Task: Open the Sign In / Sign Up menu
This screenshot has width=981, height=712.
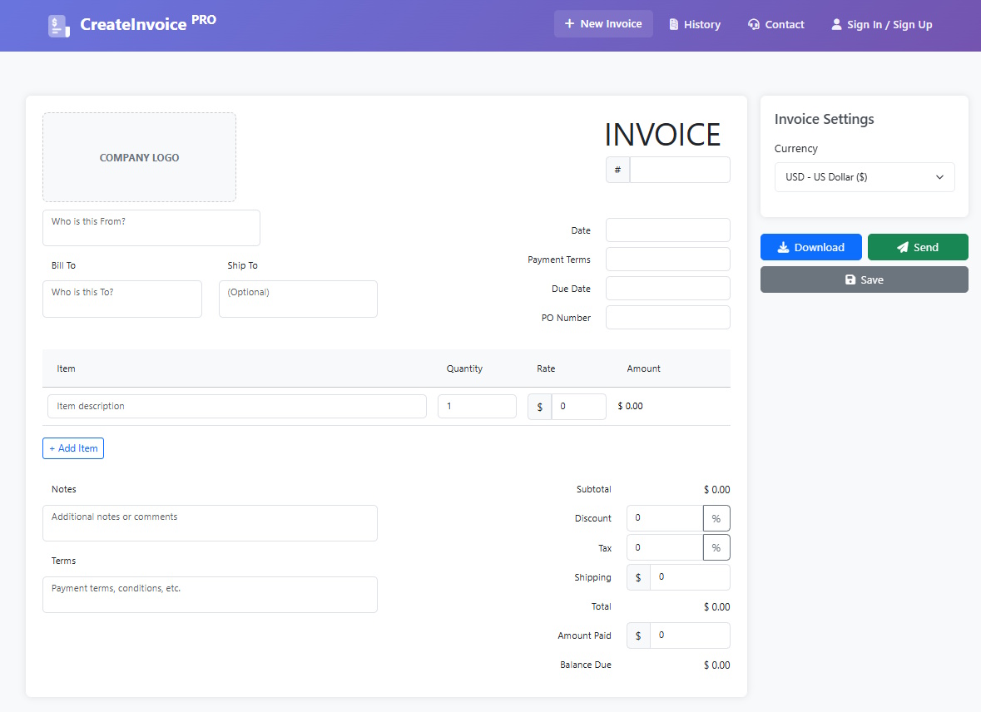Action: pos(881,24)
